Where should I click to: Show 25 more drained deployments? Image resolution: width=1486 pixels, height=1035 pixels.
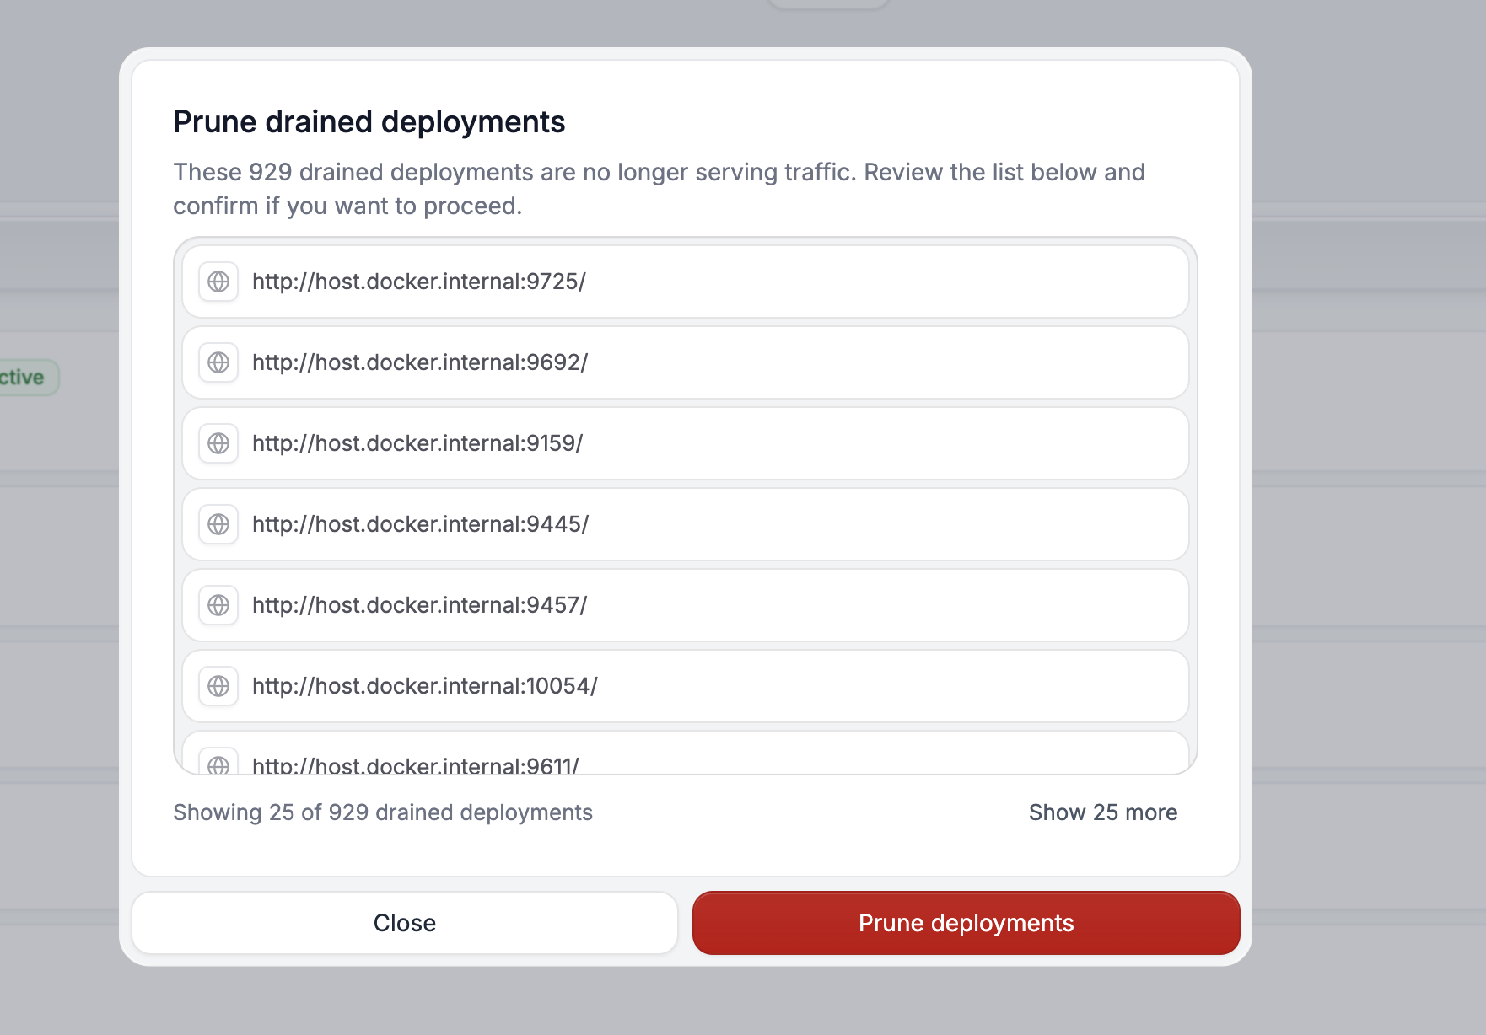[x=1103, y=812]
